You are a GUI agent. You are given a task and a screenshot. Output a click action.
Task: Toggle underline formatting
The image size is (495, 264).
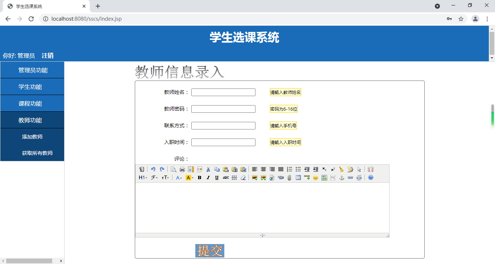point(217,178)
